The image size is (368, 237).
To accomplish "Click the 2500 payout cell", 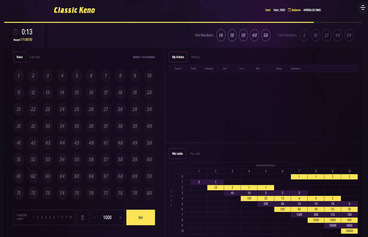I will (316, 220).
